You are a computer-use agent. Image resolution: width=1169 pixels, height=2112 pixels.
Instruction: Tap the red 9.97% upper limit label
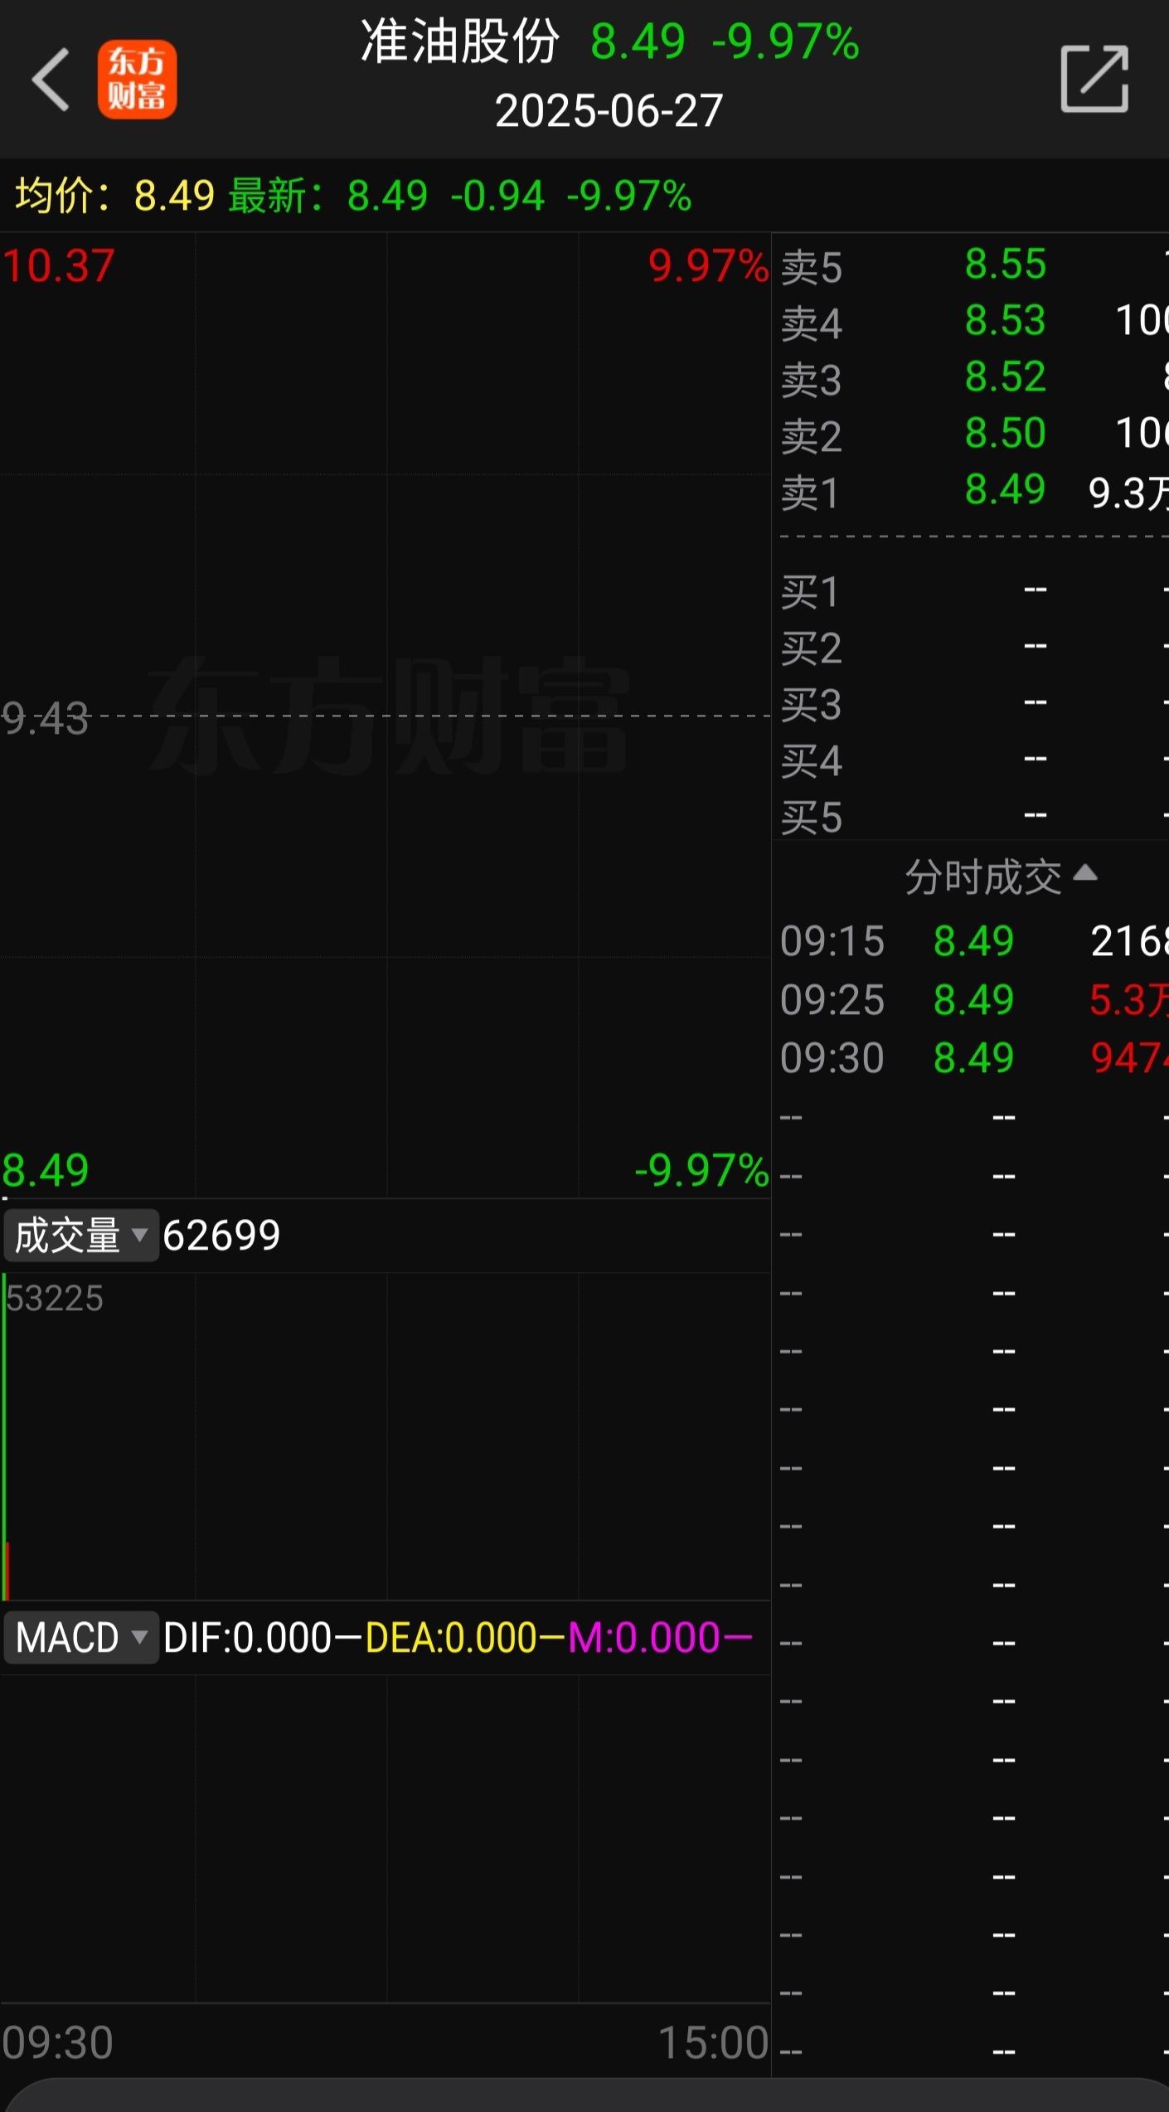click(x=708, y=266)
